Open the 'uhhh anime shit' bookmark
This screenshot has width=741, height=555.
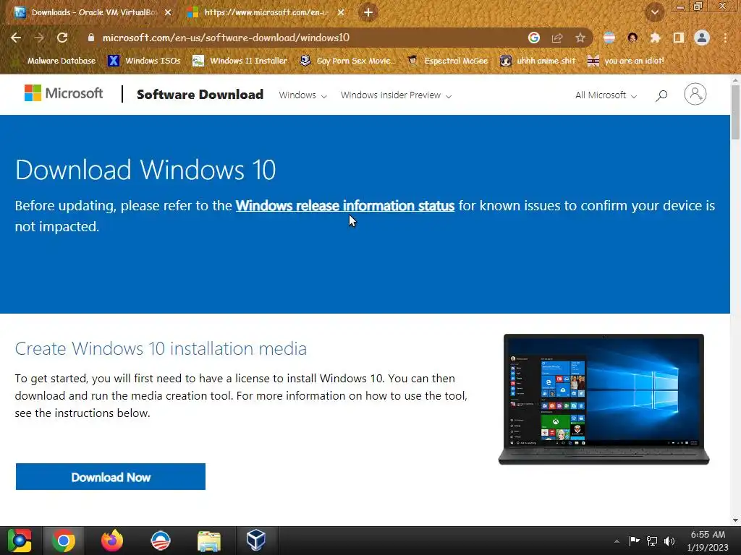(538, 61)
